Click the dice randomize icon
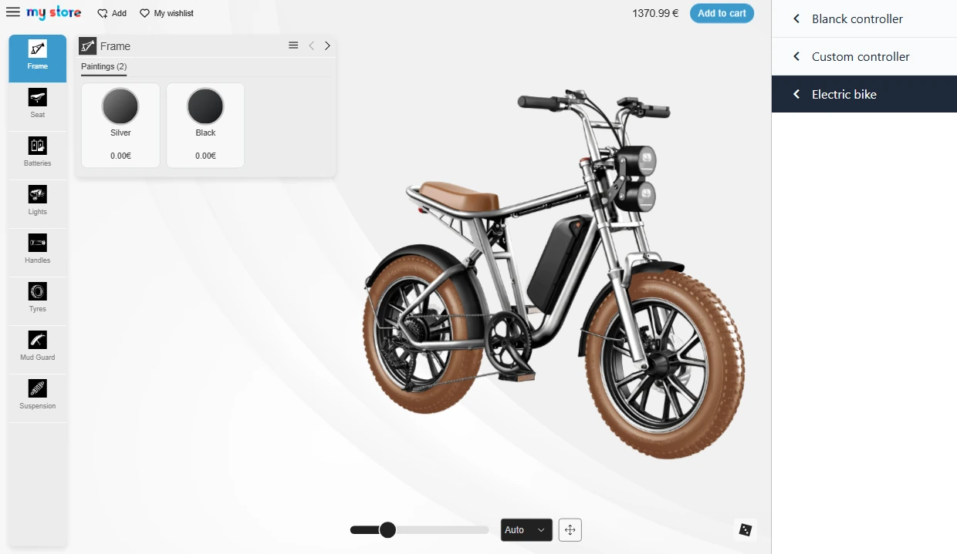The height and width of the screenshot is (554, 957). tap(745, 529)
